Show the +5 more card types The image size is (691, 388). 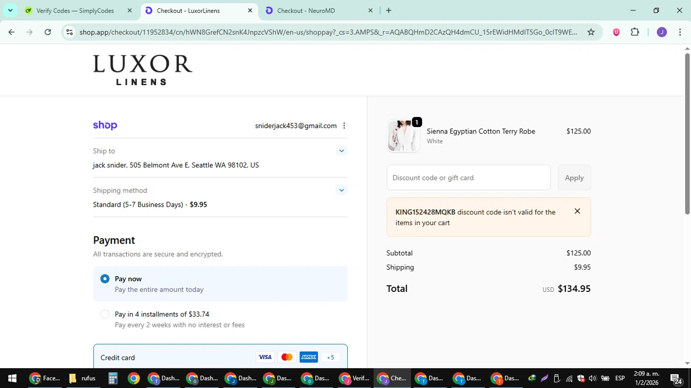click(x=330, y=357)
